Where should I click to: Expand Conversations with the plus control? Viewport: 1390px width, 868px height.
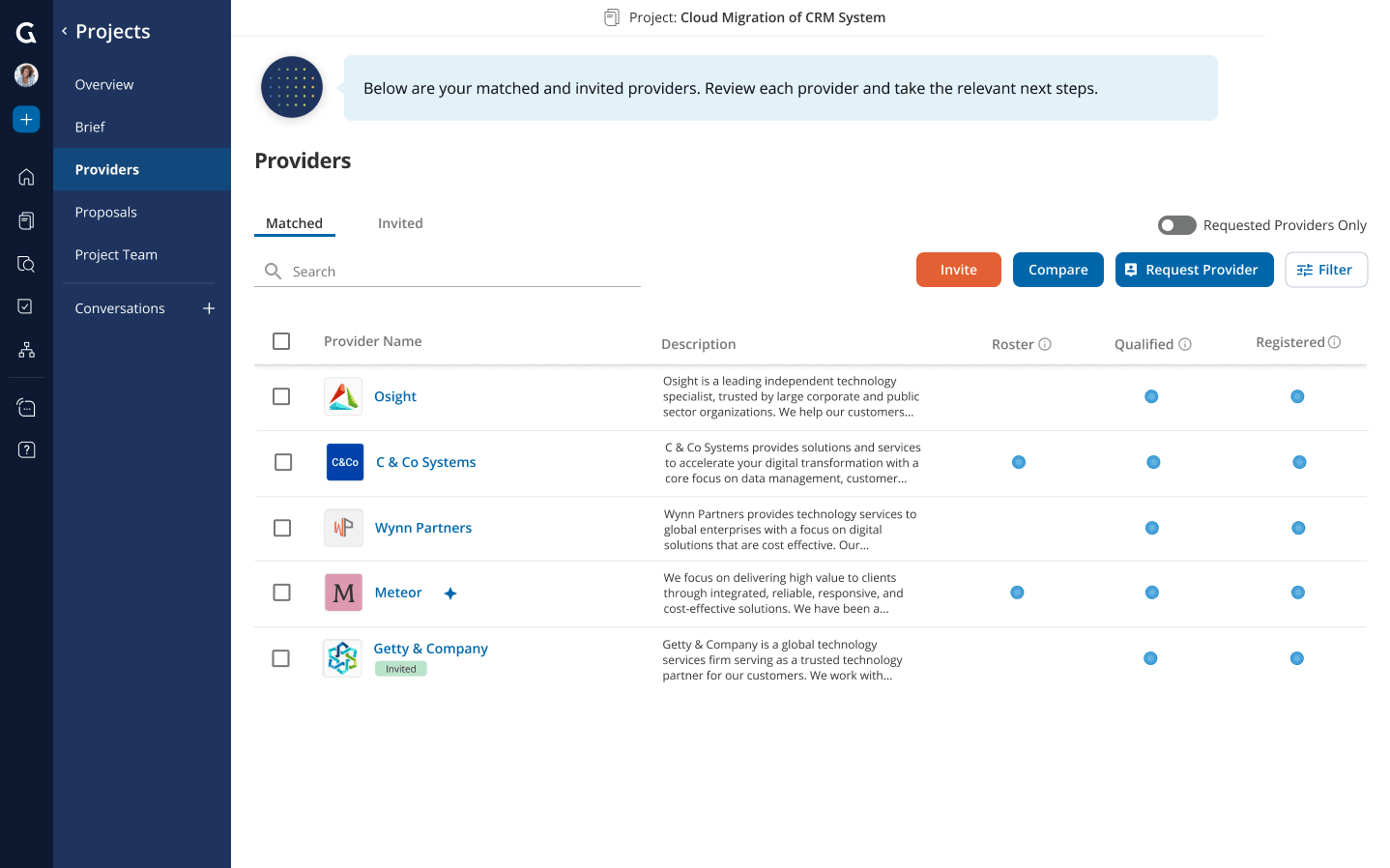pos(209,307)
